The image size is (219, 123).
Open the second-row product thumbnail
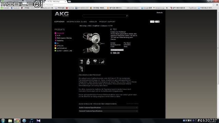click(81, 69)
